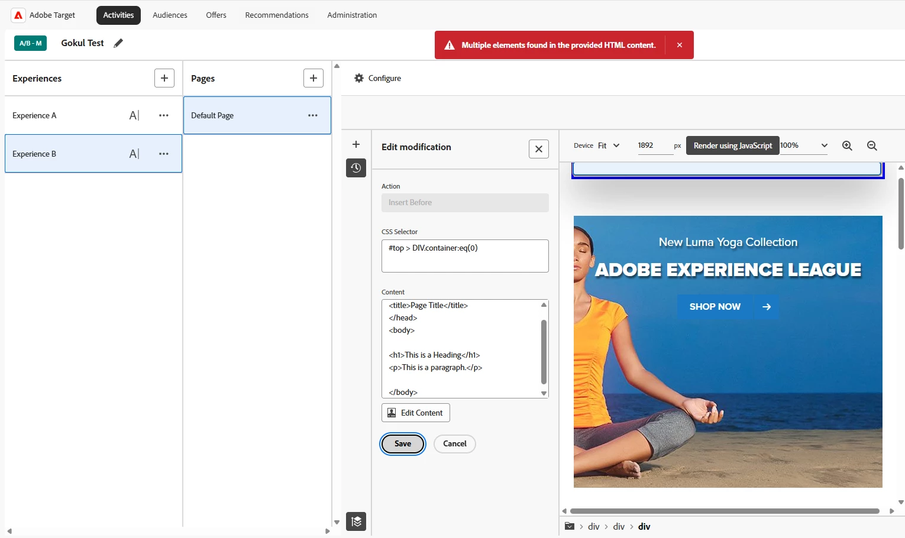Add a new page with plus button
Image resolution: width=905 pixels, height=538 pixels.
coord(313,78)
